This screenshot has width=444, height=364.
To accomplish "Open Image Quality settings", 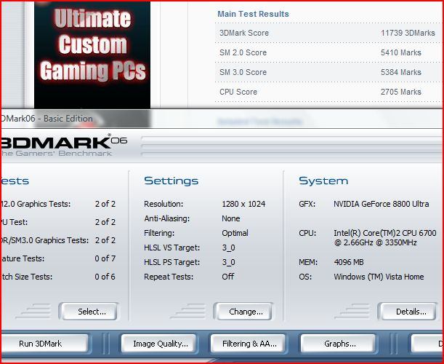I will [x=159, y=344].
